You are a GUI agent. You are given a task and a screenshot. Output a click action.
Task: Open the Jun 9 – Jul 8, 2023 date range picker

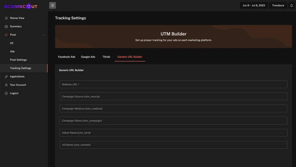click(x=254, y=5)
